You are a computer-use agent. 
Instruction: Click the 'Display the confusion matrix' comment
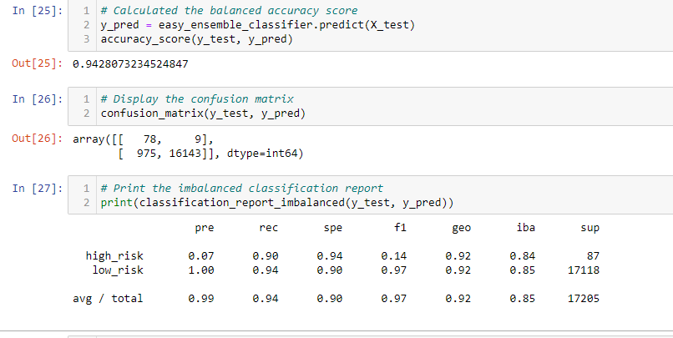click(197, 99)
